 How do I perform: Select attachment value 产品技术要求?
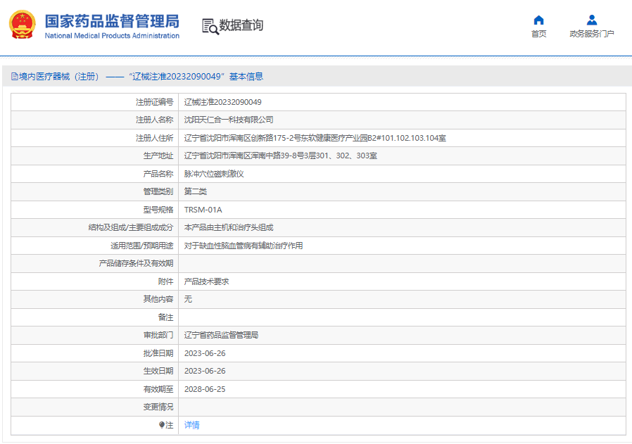[206, 281]
